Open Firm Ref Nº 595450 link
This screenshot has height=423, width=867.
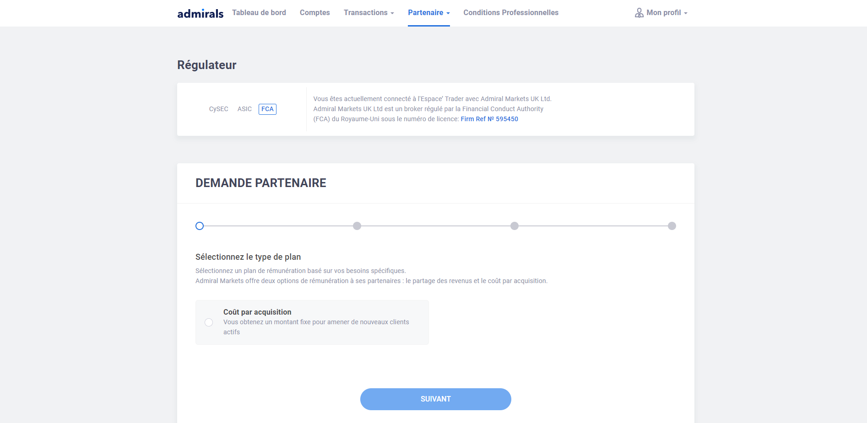(489, 119)
